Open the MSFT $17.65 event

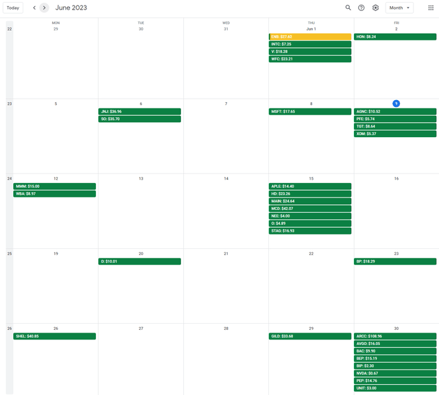pyautogui.click(x=310, y=111)
